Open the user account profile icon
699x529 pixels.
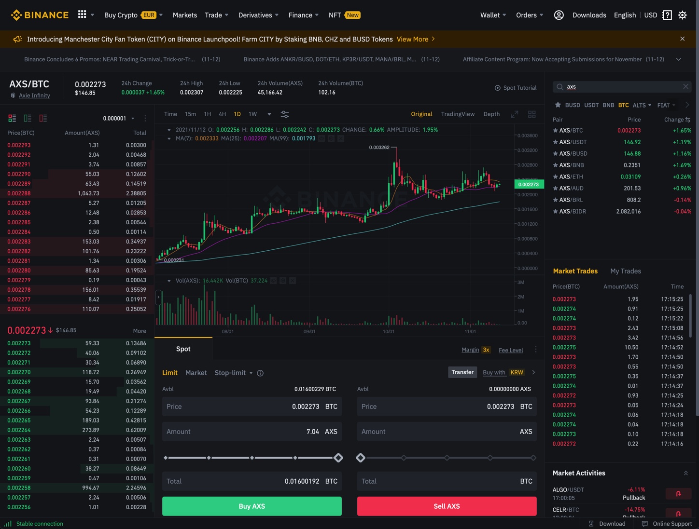(x=559, y=15)
